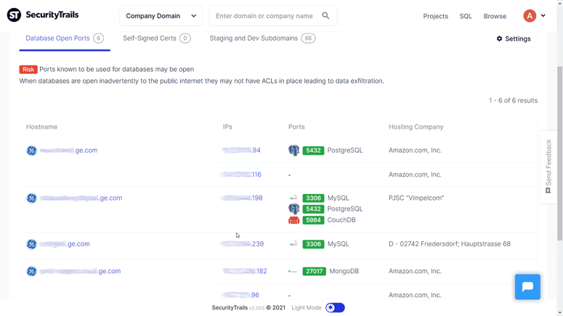Screen dimensions: 563x316
Task: Open hostname link in Friedersdorf row
Action: [65, 244]
